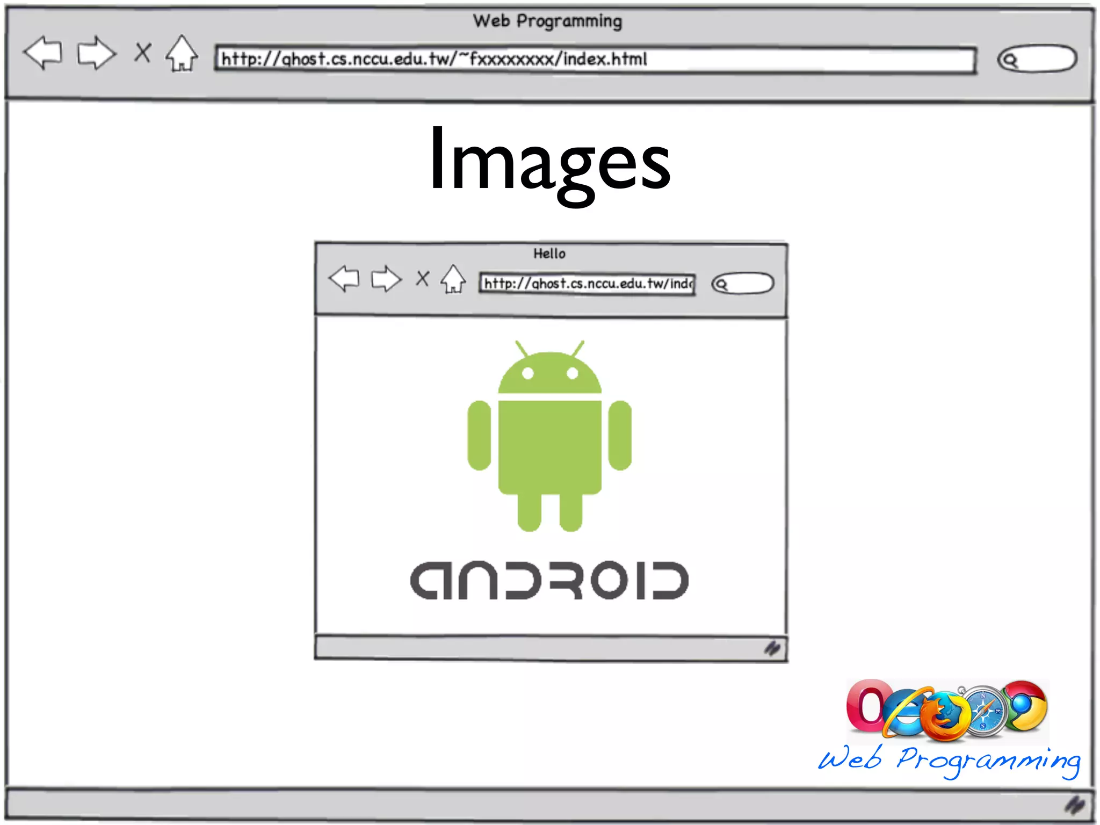Screen dimensions: 1100x825
Task: Click the inner Hello window back arrow
Action: (344, 278)
